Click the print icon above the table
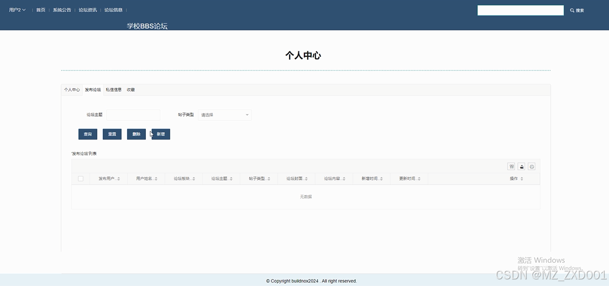This screenshot has width=609, height=286. point(532,166)
